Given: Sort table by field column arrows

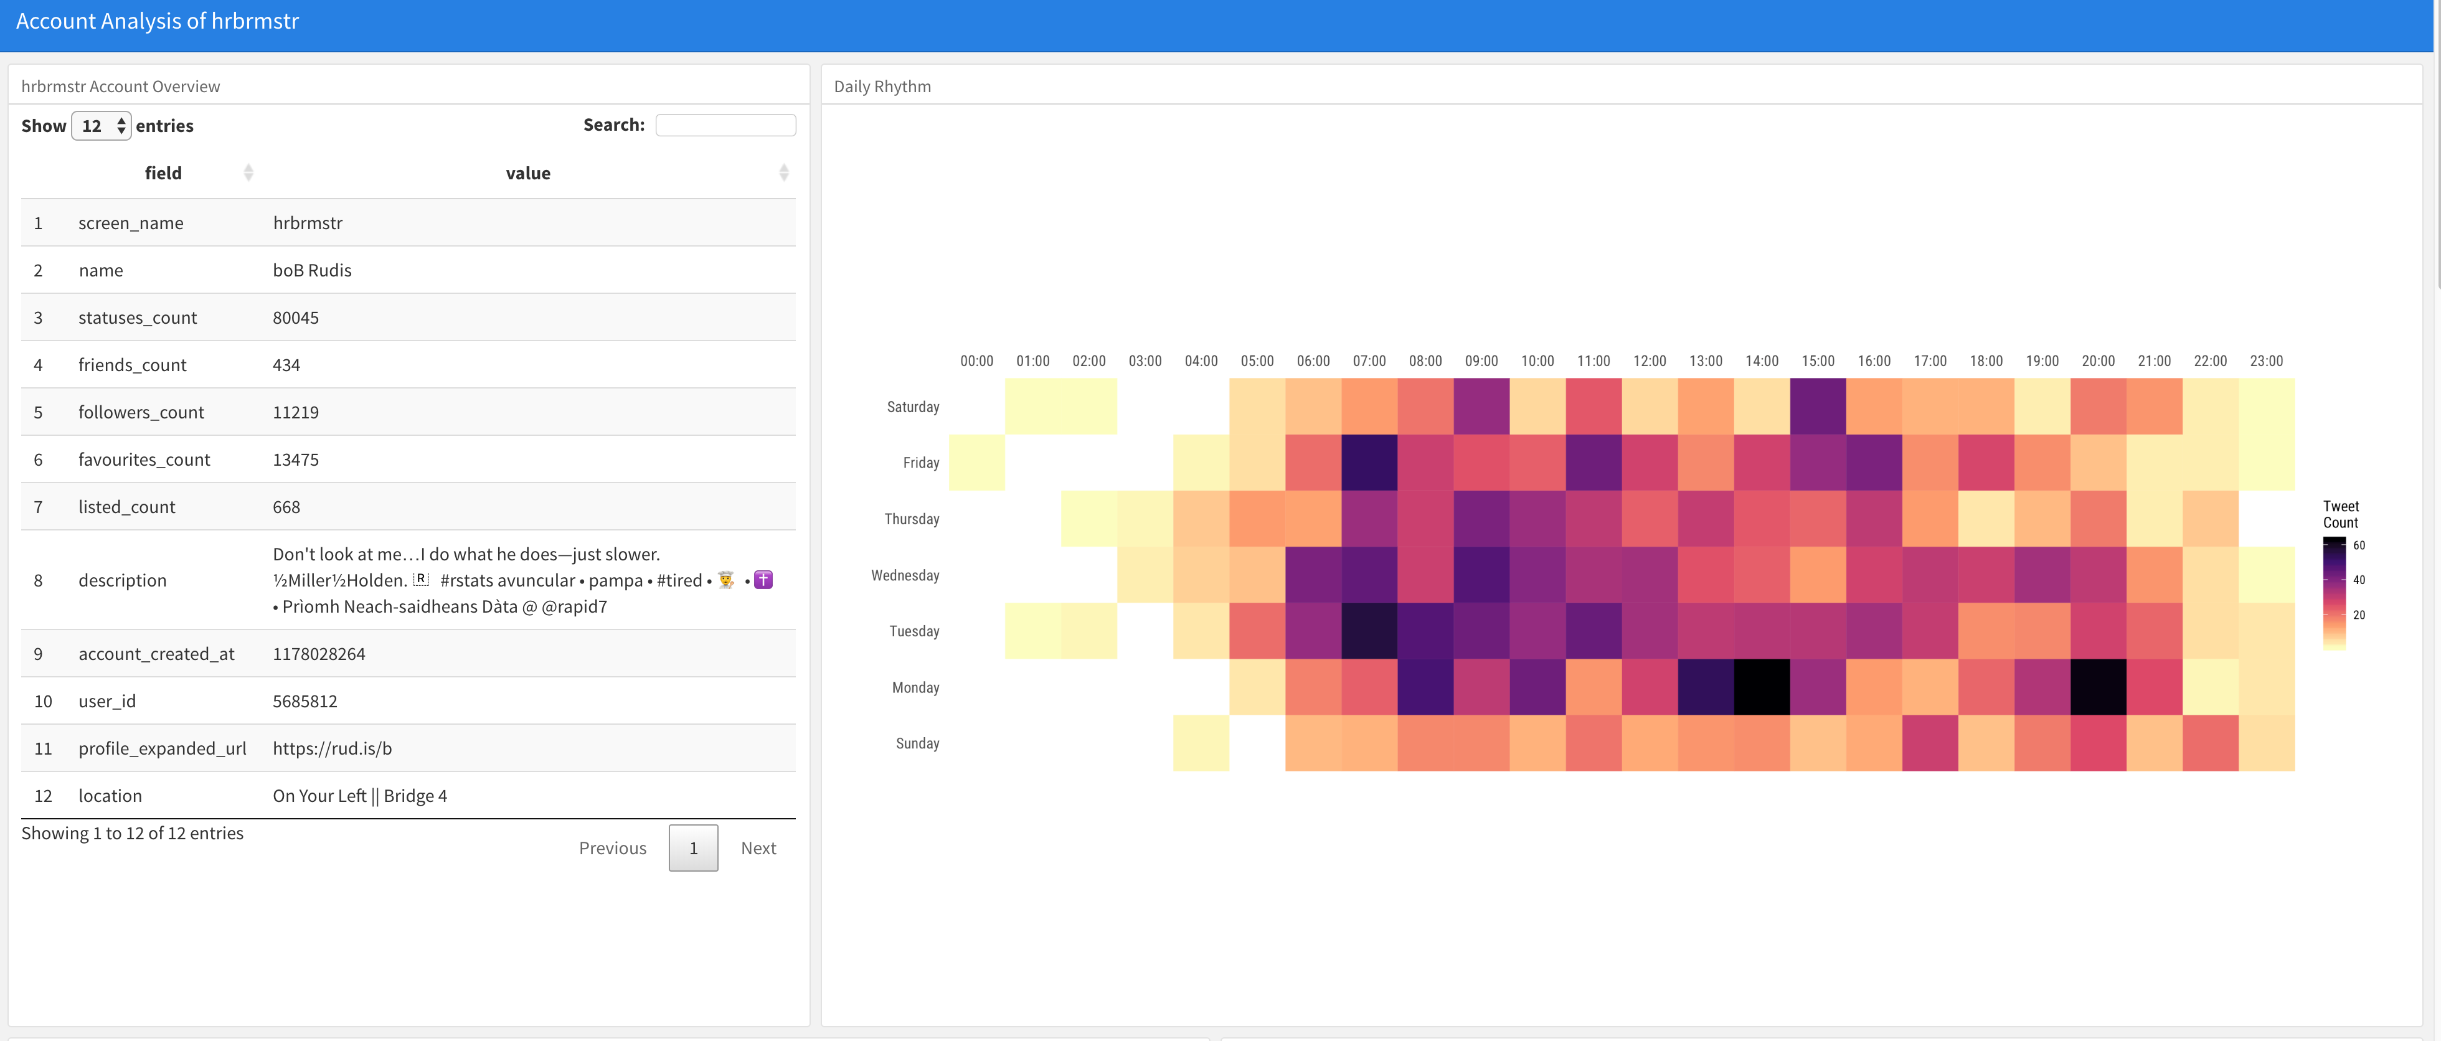Looking at the screenshot, I should point(248,172).
